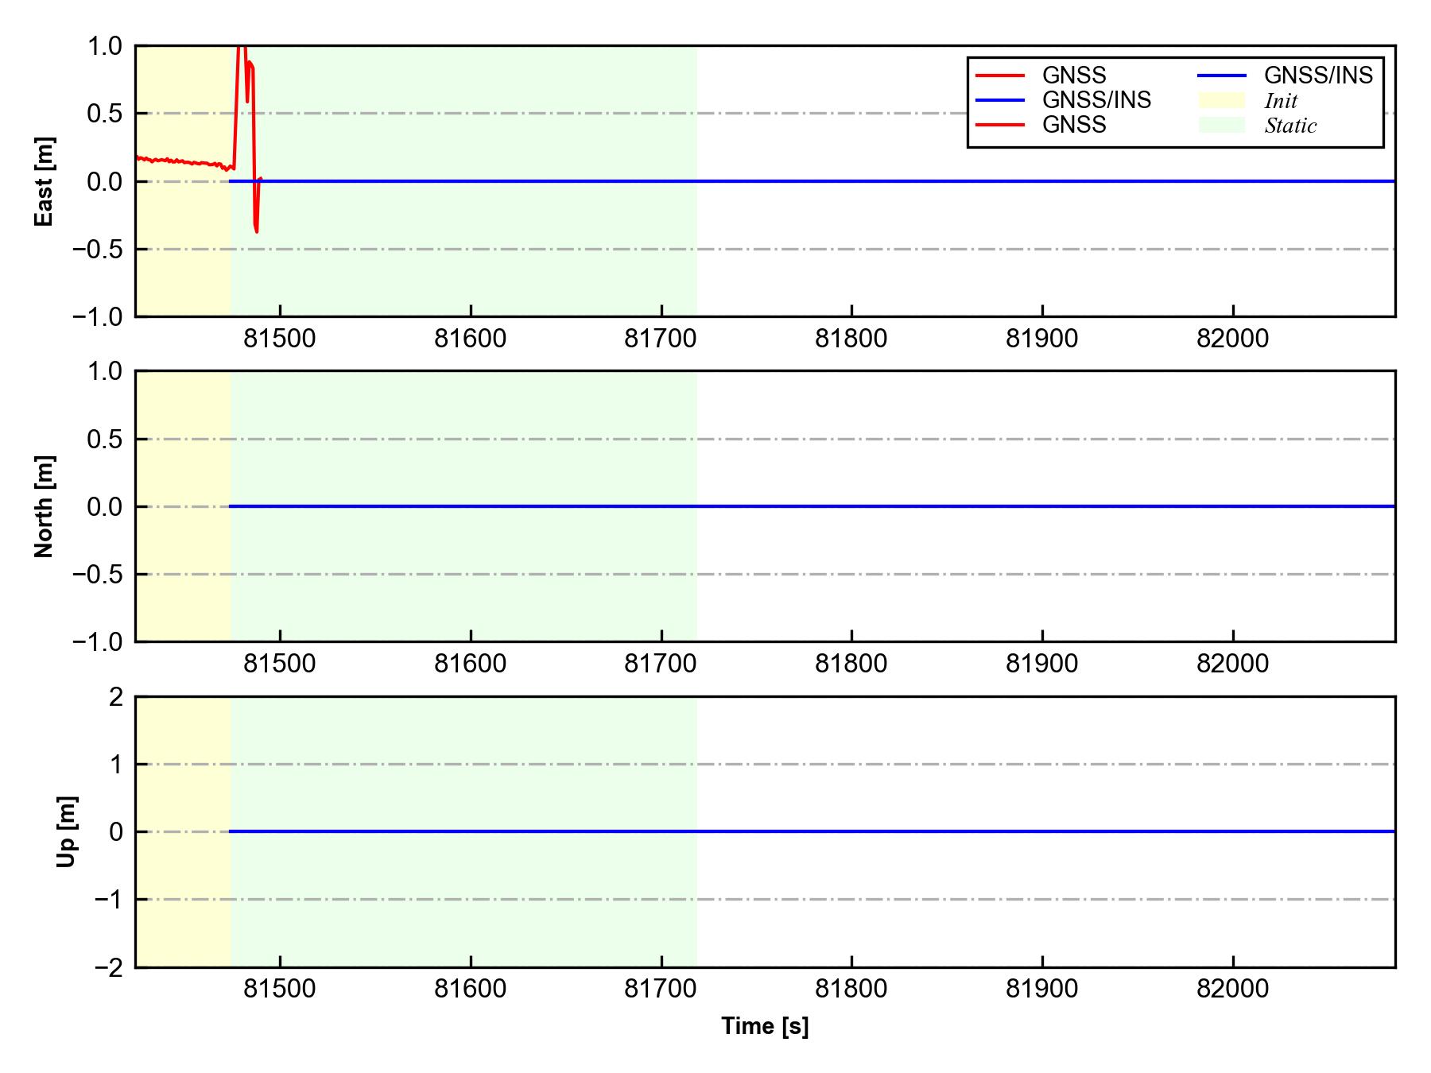Click the East [m] axis label
Screen dimensions: 1431x1073
(x=45, y=181)
